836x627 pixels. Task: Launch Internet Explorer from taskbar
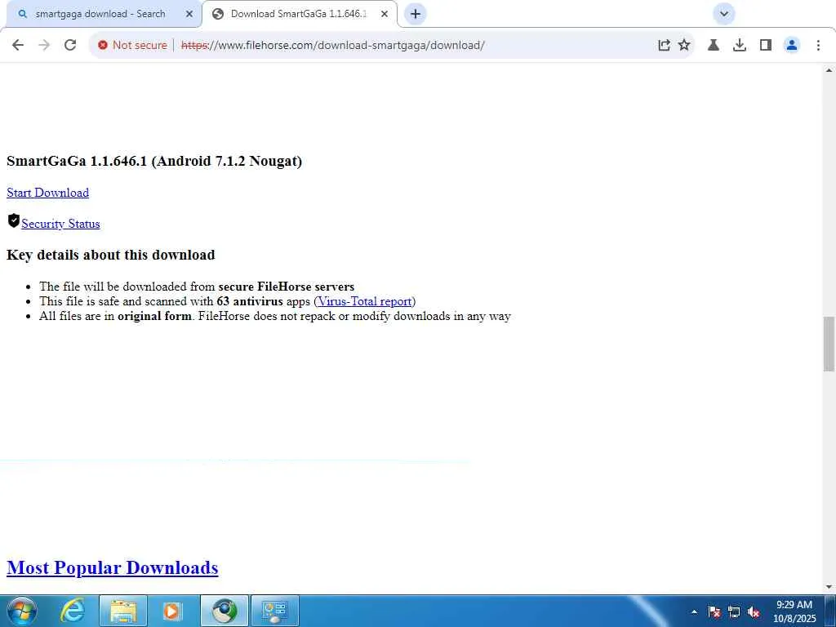(x=73, y=611)
